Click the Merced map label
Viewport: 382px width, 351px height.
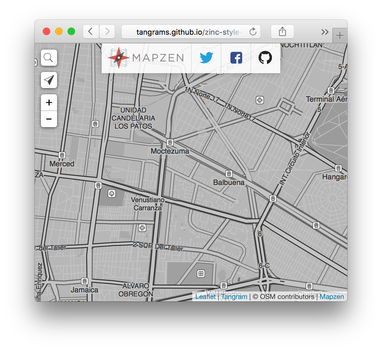click(x=62, y=164)
